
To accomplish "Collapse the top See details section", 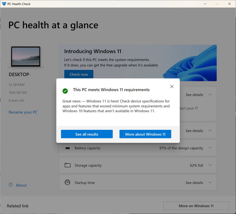I will click(x=210, y=95).
